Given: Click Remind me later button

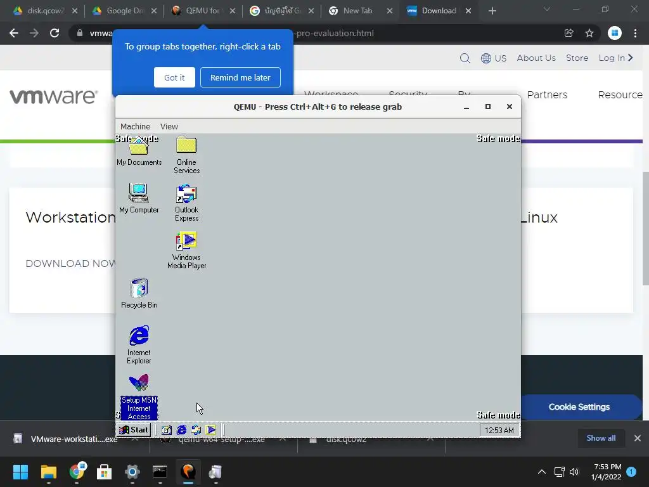Looking at the screenshot, I should click(240, 77).
